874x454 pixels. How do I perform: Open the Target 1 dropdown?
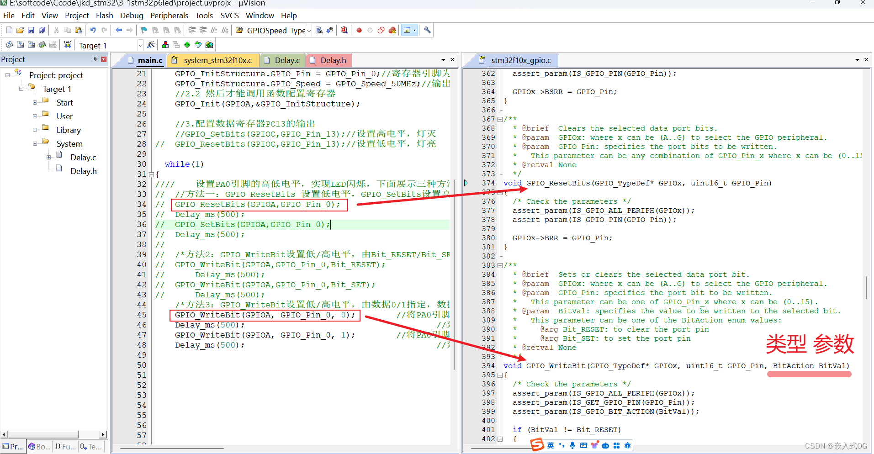click(140, 45)
